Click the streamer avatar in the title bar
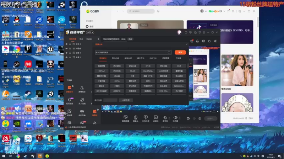 (x=179, y=32)
